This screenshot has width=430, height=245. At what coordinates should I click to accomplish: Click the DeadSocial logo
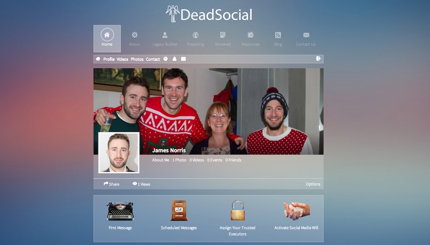[x=209, y=14]
